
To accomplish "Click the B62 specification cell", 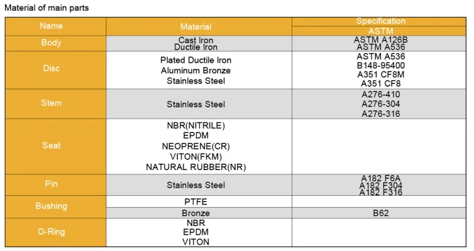I will tap(380, 213).
